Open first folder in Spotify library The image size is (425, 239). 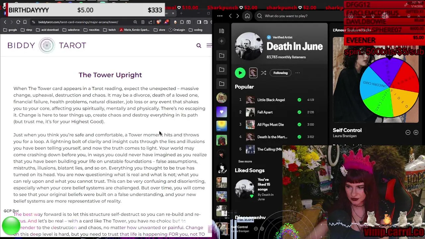click(x=221, y=55)
